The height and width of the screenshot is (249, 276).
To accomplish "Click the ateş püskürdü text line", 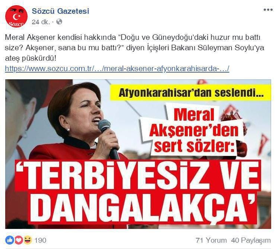I will coord(31,58).
